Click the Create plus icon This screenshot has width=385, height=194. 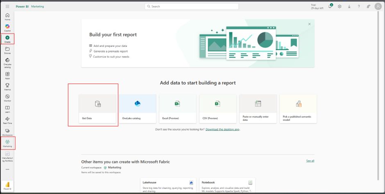(7, 38)
